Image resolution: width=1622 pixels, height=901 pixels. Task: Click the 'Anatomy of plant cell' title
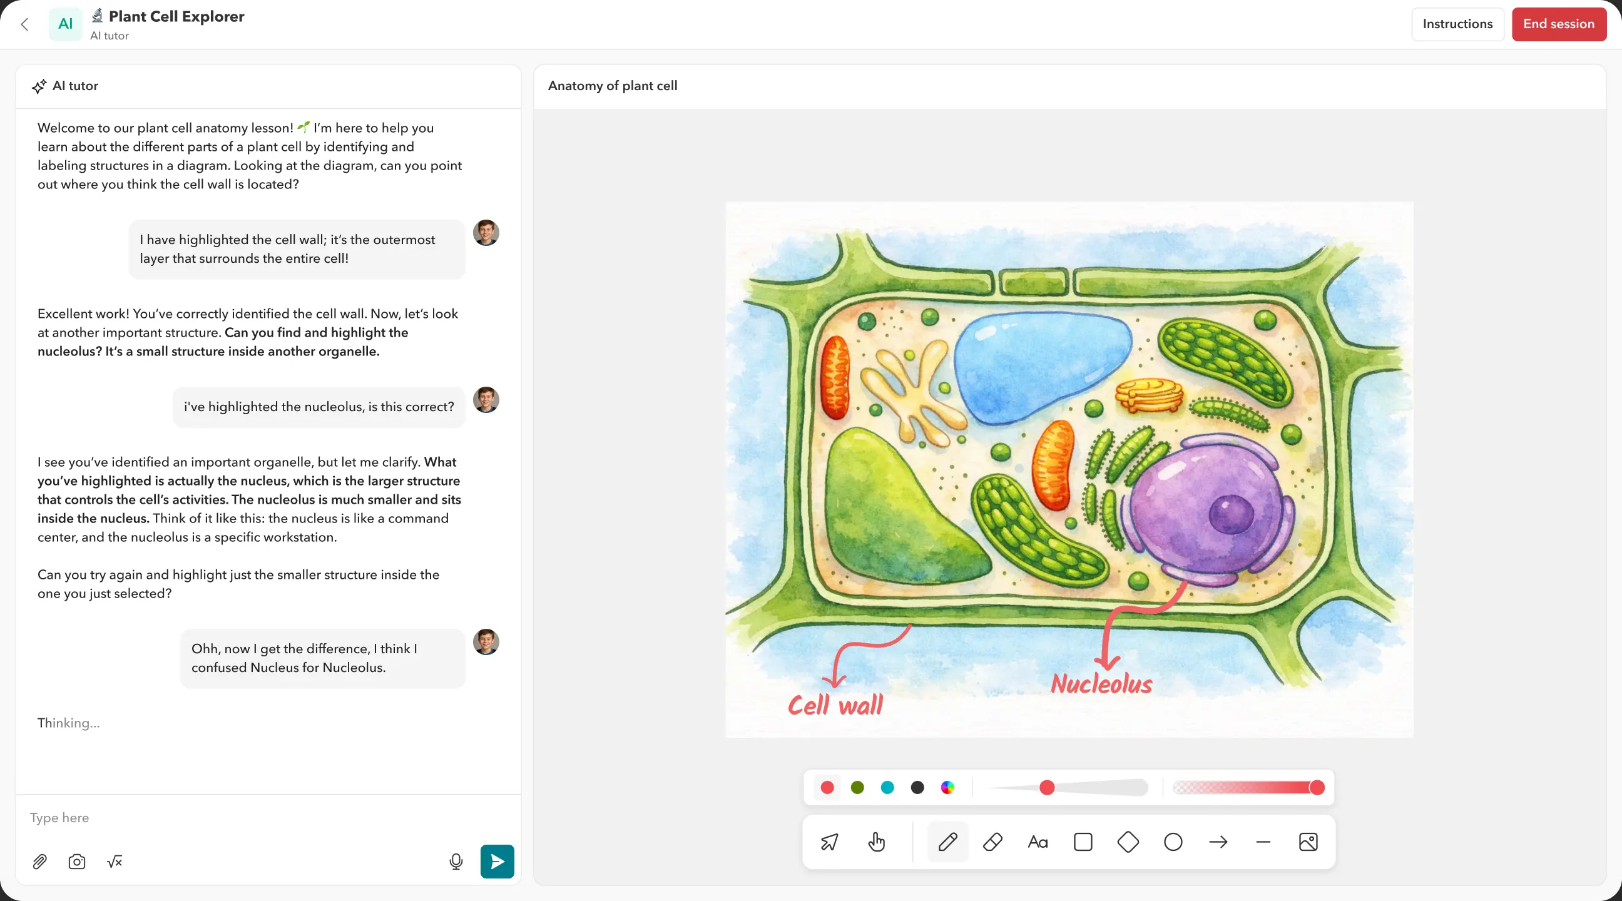613,86
